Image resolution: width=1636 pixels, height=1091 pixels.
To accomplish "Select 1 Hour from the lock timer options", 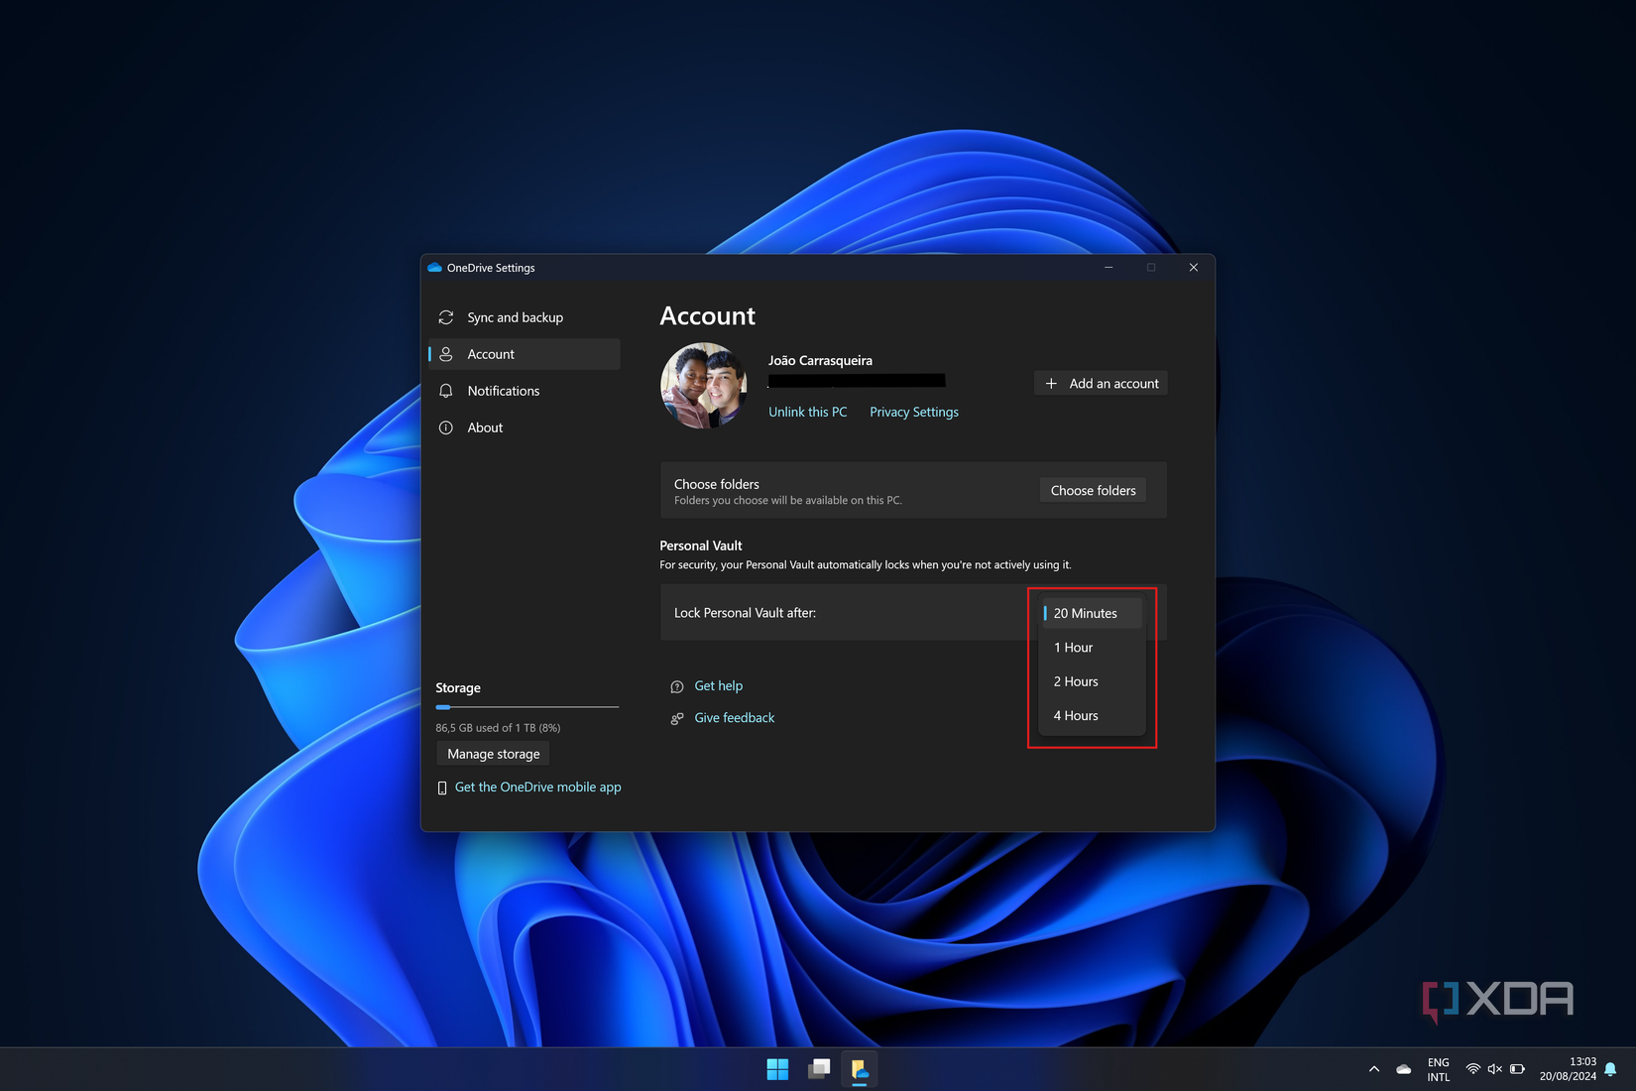I will [x=1073, y=647].
